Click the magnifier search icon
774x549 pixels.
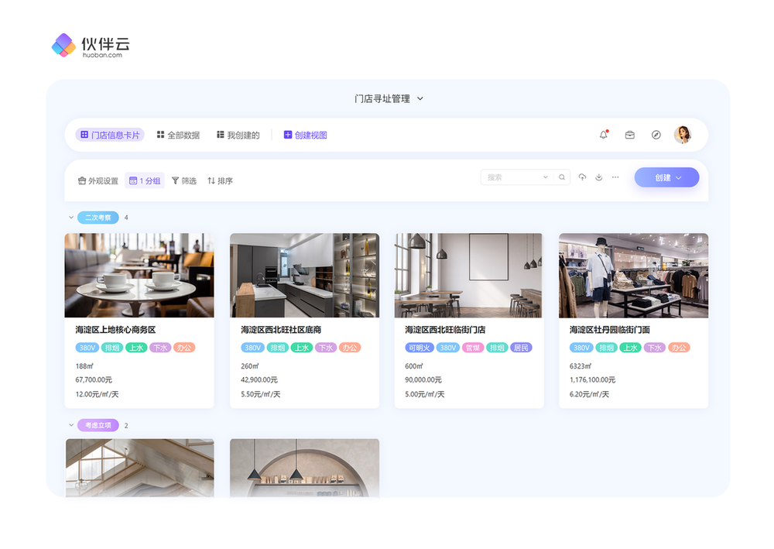pyautogui.click(x=562, y=177)
